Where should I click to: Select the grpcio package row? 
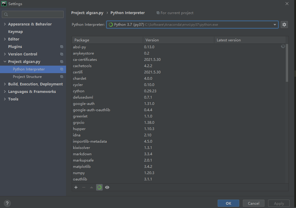coord(179,123)
